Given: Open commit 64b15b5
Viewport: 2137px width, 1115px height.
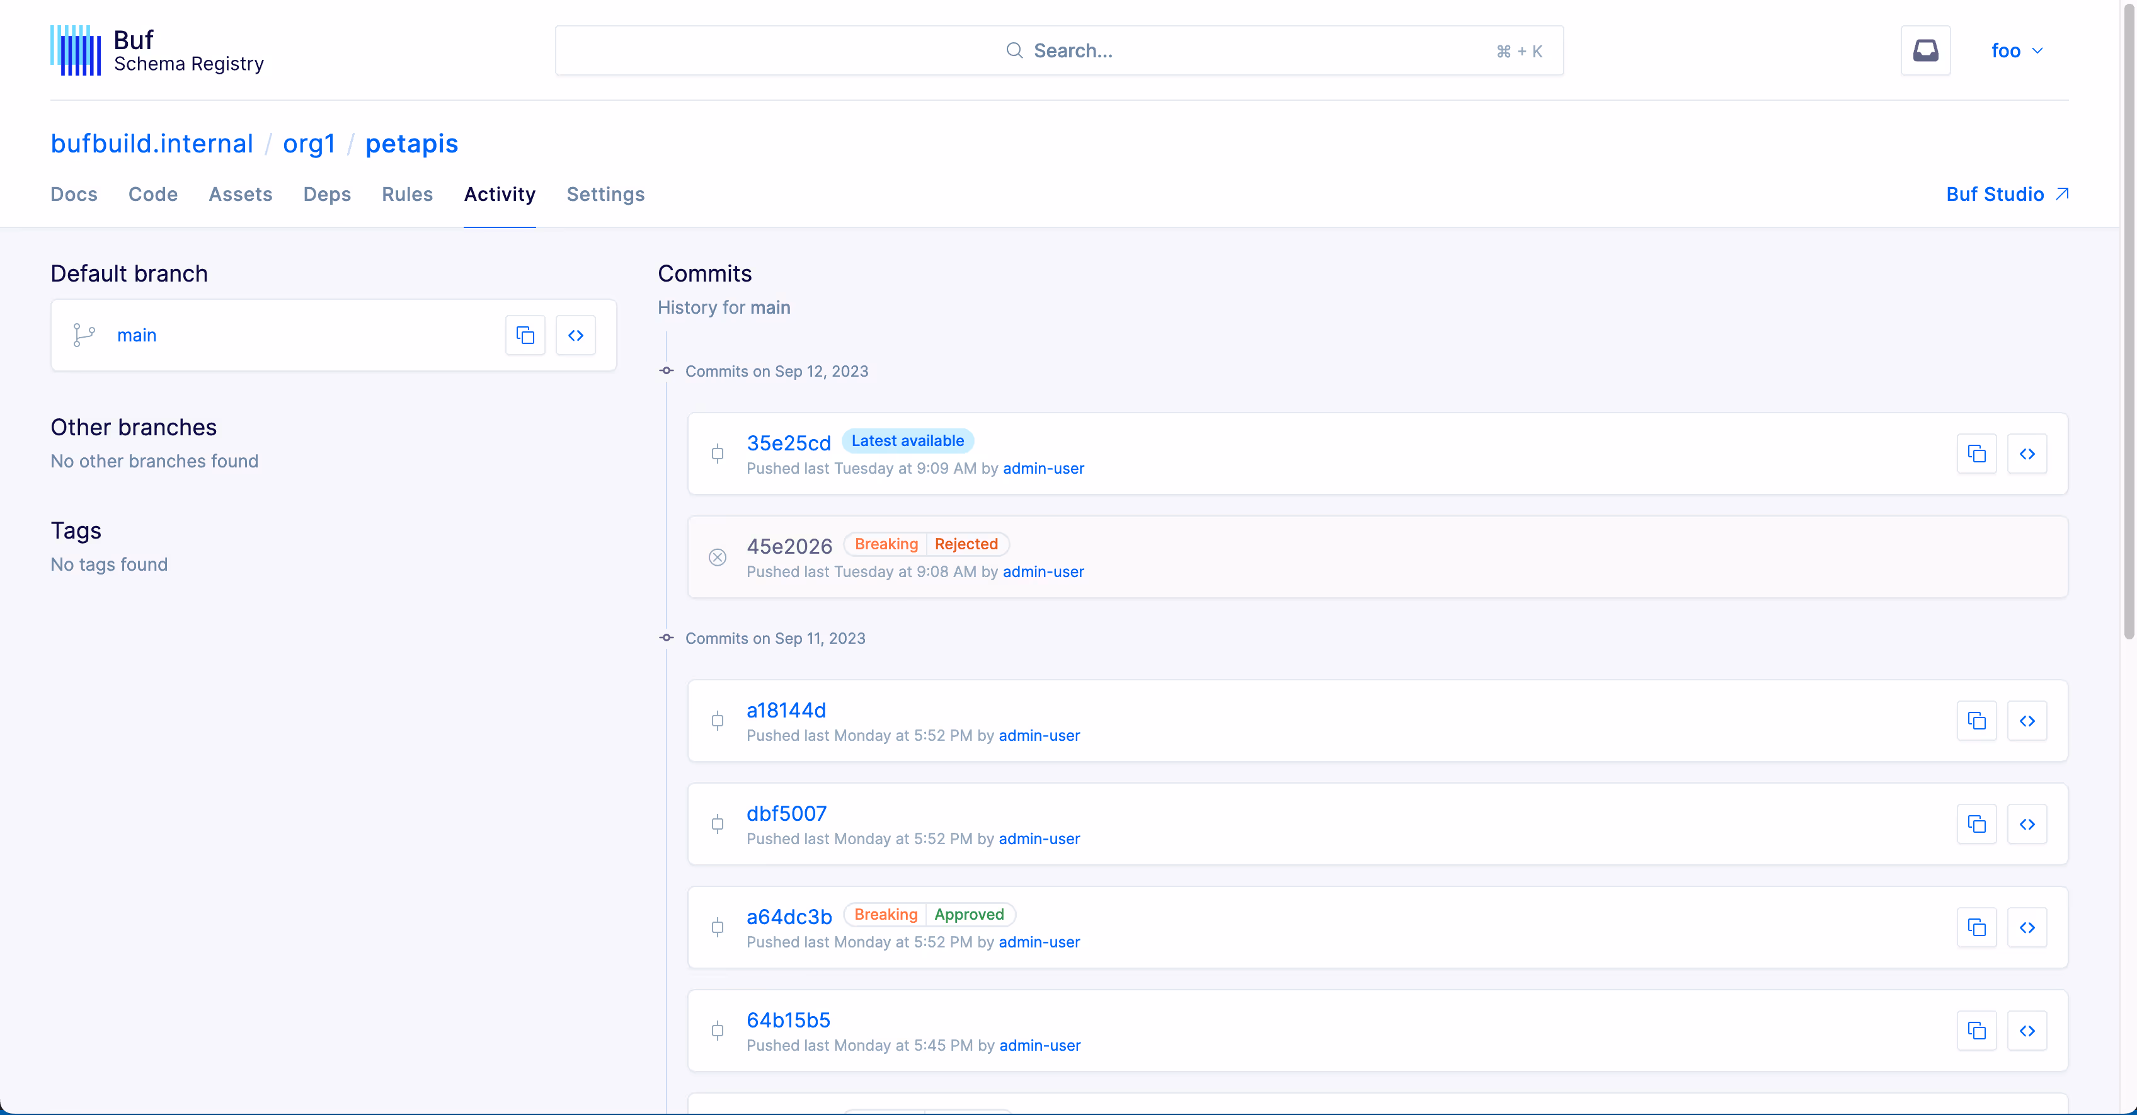Looking at the screenshot, I should (x=788, y=1020).
